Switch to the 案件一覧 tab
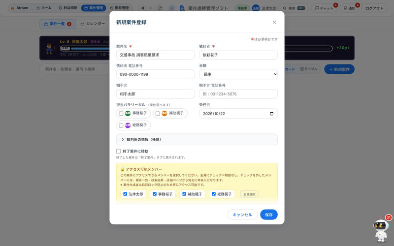Image resolution: width=394 pixels, height=246 pixels. [58, 24]
